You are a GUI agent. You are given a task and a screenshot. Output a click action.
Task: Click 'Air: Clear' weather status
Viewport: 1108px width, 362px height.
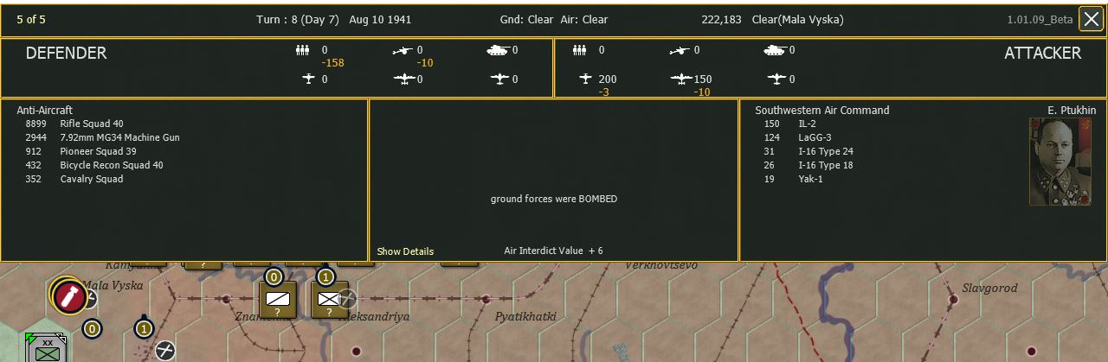point(583,20)
